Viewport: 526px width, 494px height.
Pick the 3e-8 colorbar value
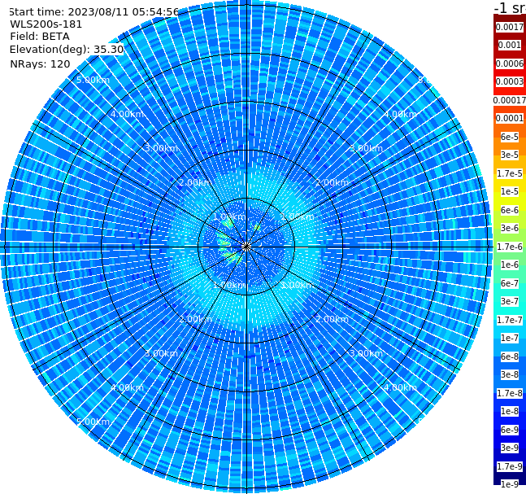[x=510, y=374]
